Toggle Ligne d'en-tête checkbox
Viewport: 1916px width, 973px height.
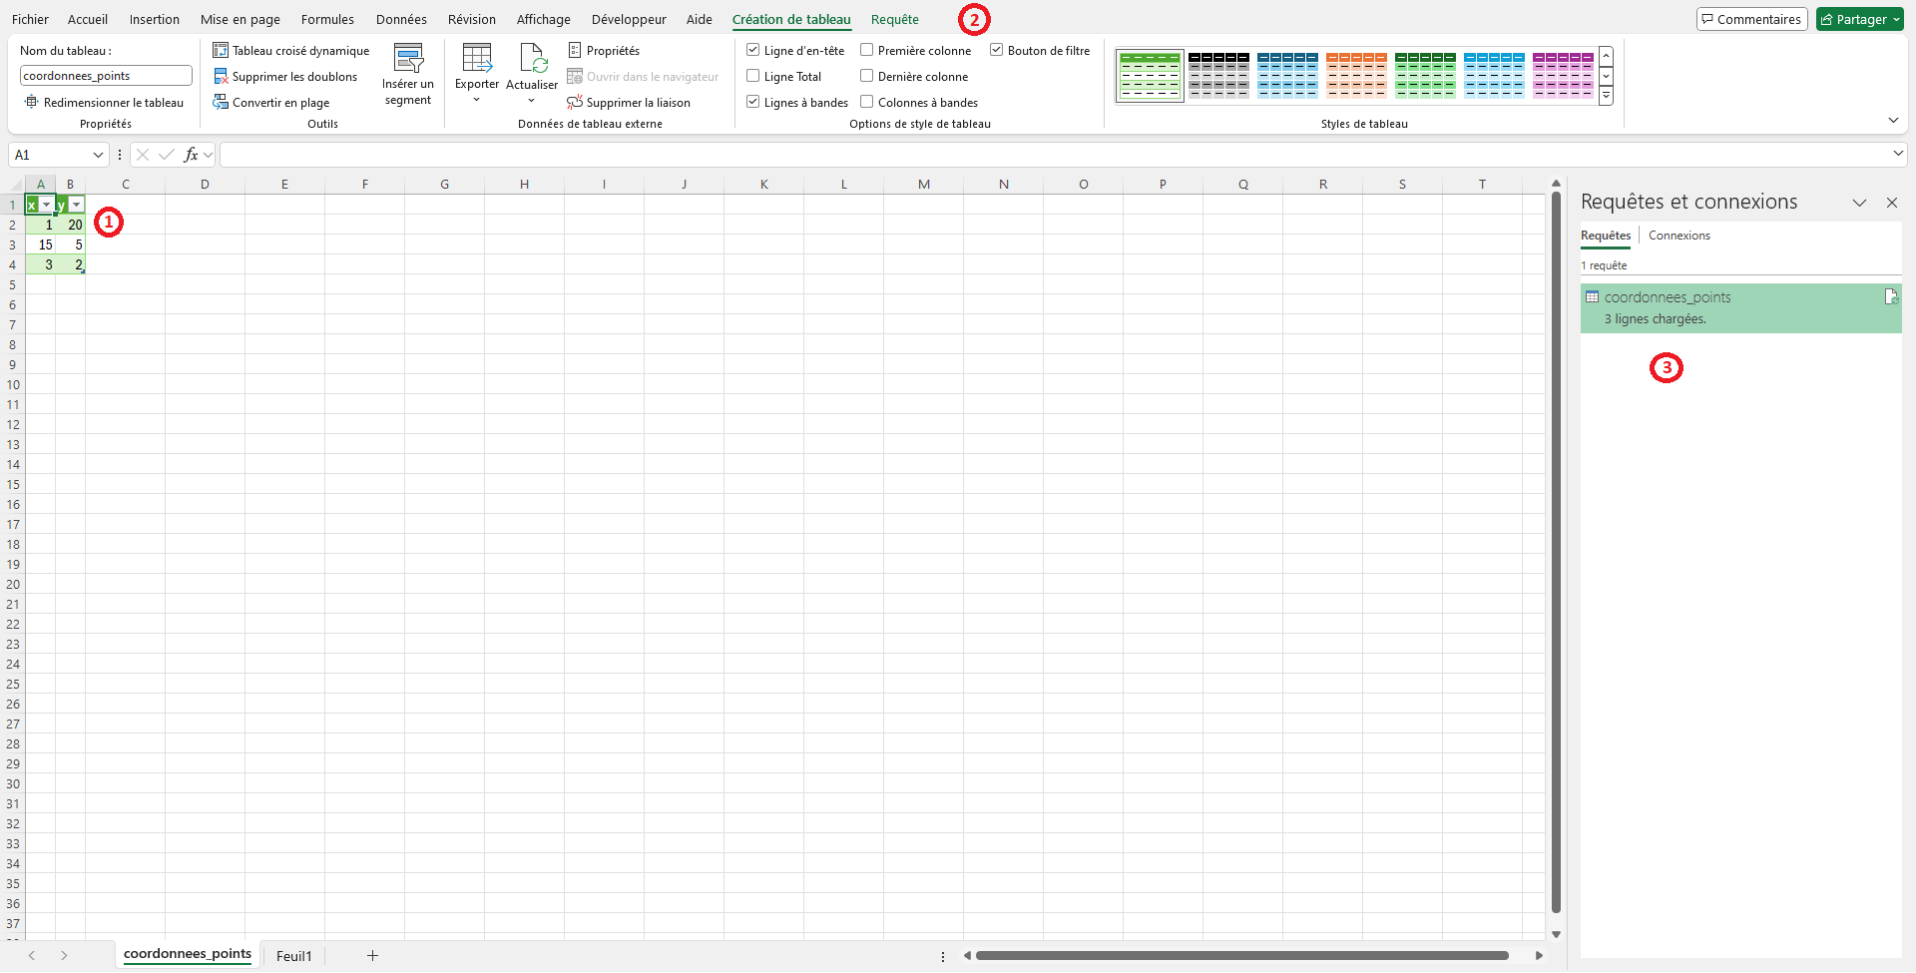point(753,50)
